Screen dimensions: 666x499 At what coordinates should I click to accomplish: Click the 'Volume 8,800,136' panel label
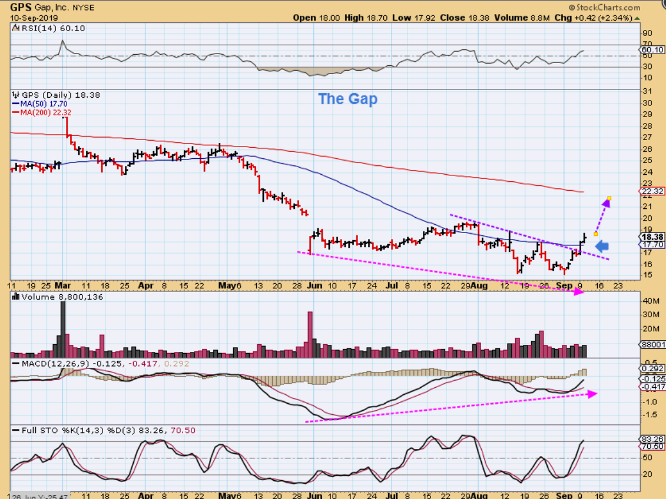[x=62, y=297]
